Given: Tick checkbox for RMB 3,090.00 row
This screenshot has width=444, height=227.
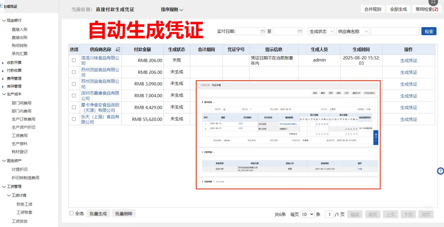Looking at the screenshot, I should (x=74, y=84).
